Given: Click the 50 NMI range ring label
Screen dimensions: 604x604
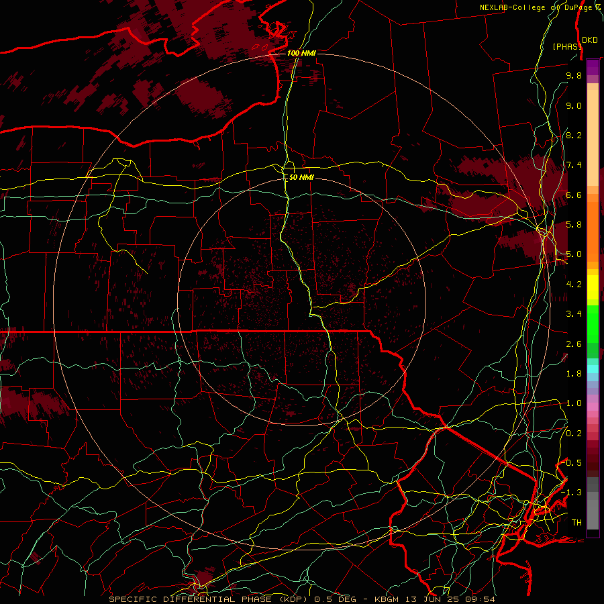Looking at the screenshot, I should click(x=301, y=177).
